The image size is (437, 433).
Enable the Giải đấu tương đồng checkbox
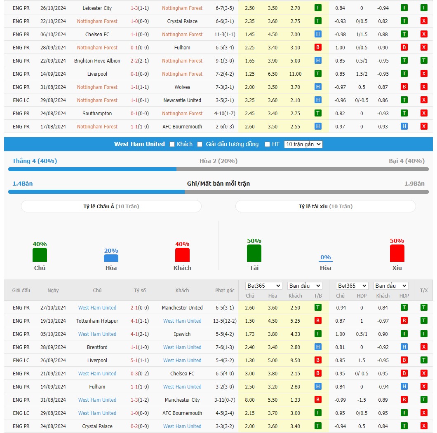(200, 144)
